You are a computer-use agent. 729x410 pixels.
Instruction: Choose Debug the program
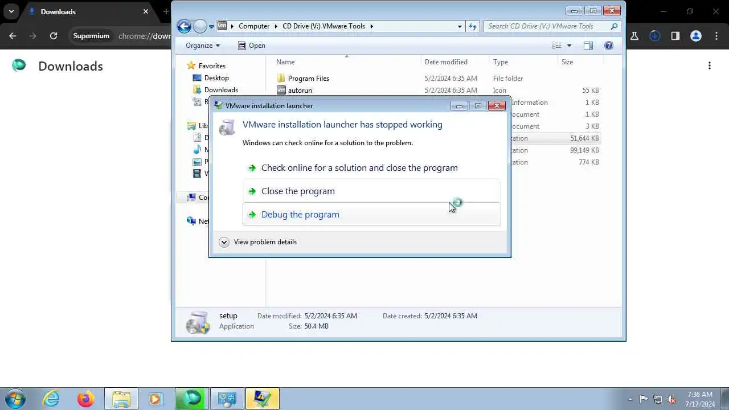pos(371,214)
